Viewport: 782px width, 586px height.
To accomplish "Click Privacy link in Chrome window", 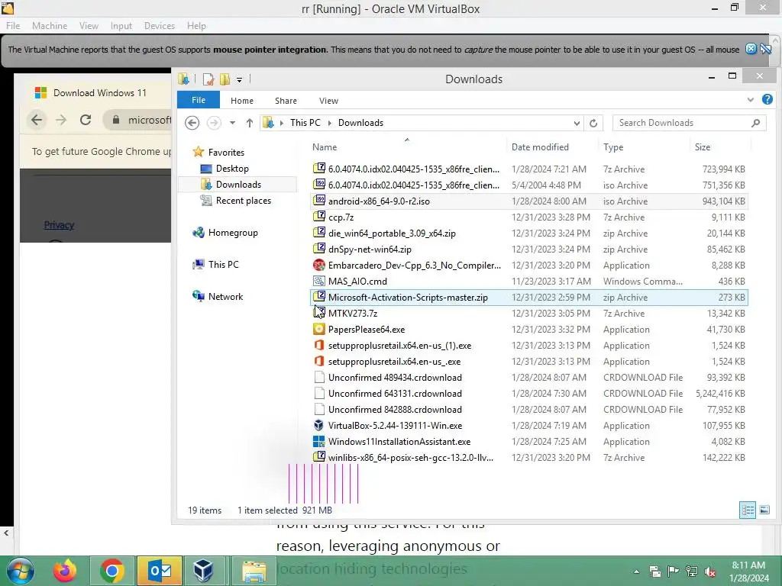I will pyautogui.click(x=59, y=225).
